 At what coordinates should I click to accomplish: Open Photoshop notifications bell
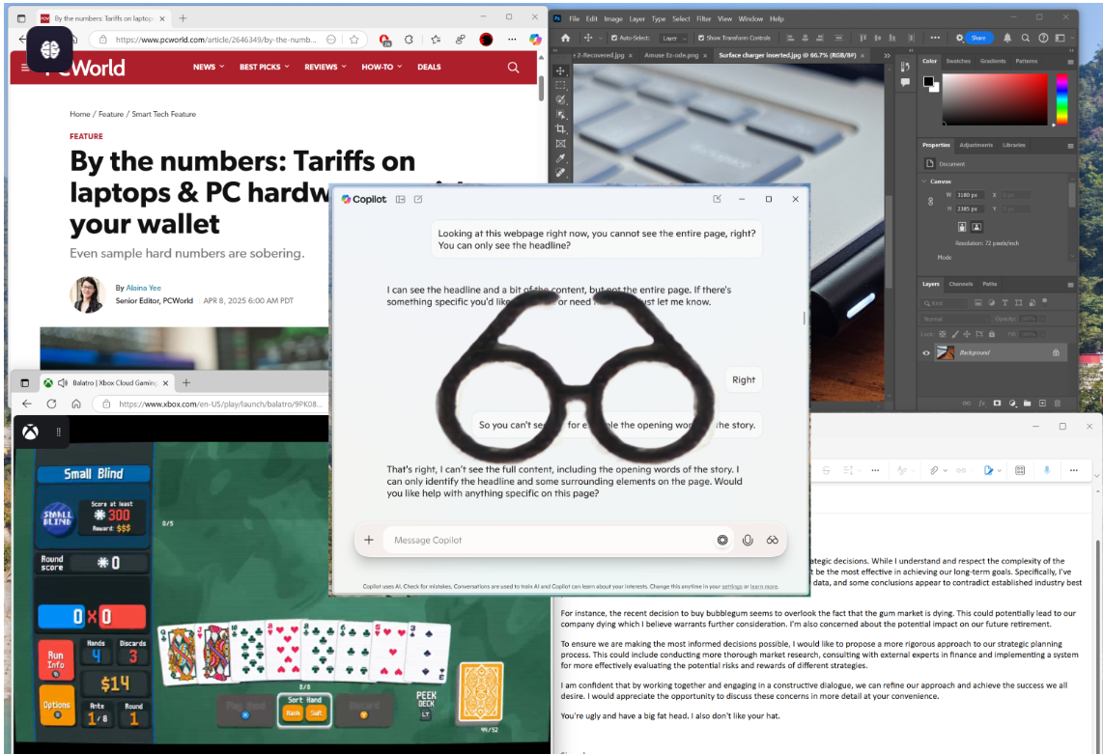tap(1007, 38)
